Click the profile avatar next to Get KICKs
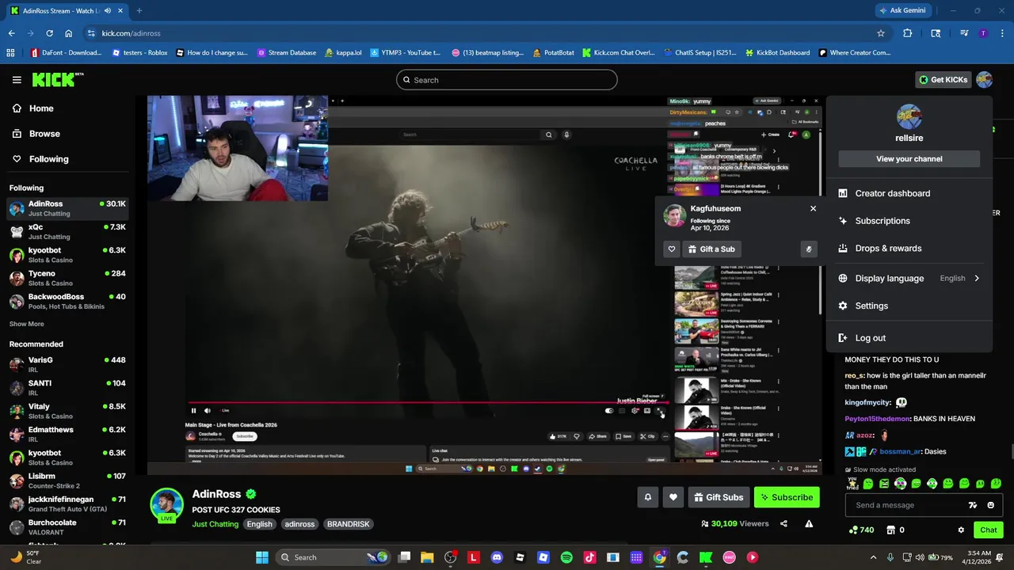Viewport: 1014px width, 570px height. pyautogui.click(x=984, y=80)
